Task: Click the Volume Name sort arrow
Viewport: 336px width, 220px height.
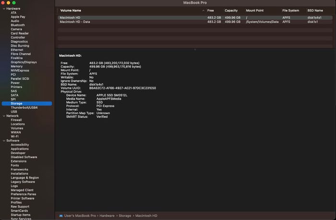Action: click(x=203, y=11)
